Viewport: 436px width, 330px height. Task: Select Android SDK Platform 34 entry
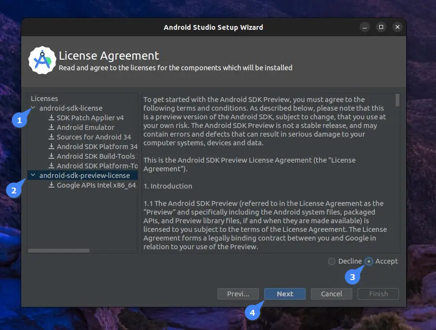[97, 147]
